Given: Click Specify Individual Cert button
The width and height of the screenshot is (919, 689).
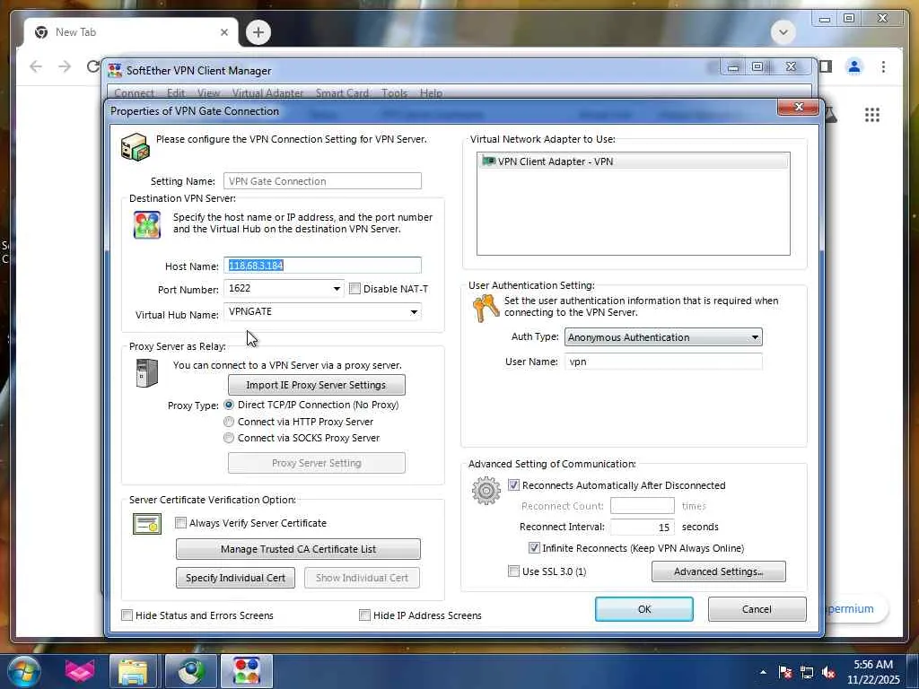Looking at the screenshot, I should point(236,578).
